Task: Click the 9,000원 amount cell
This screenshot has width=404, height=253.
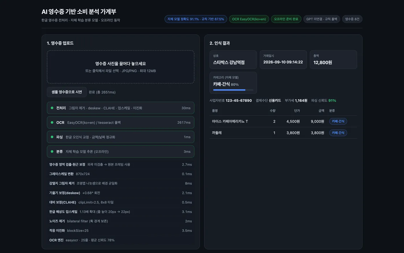Action: (x=317, y=121)
